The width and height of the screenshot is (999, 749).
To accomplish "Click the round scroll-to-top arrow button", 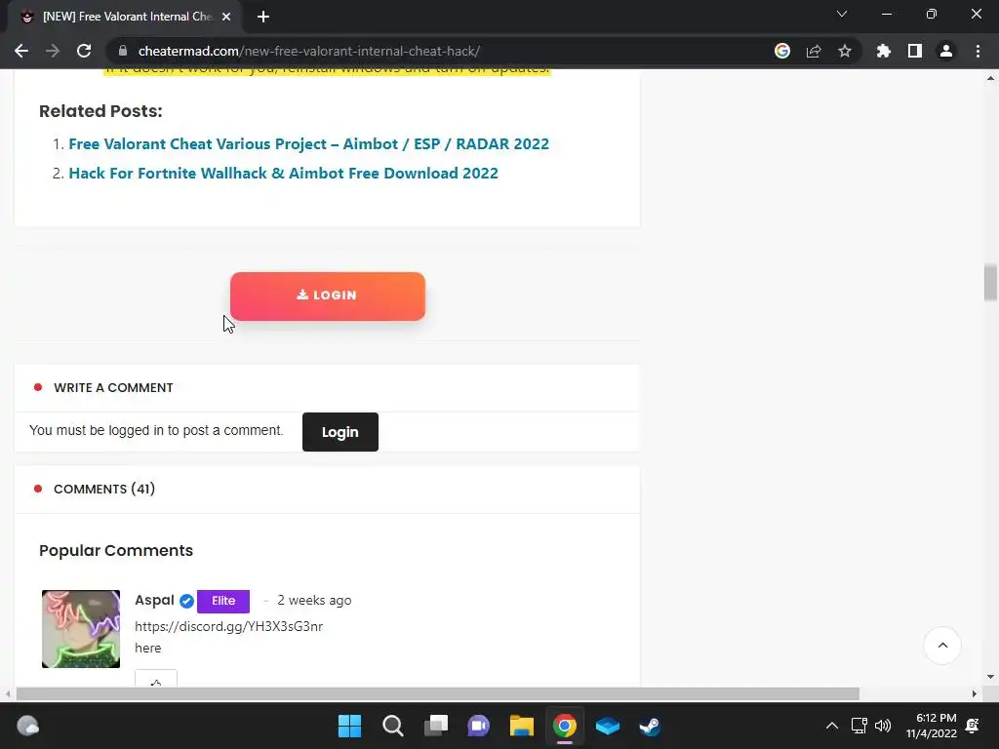I will pyautogui.click(x=942, y=646).
